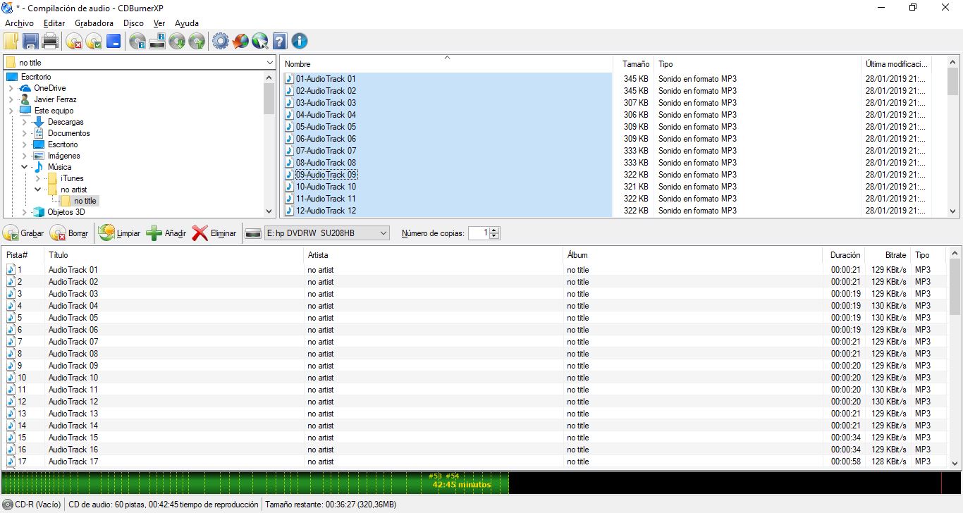Open disc information from the toolbar

tap(137, 42)
